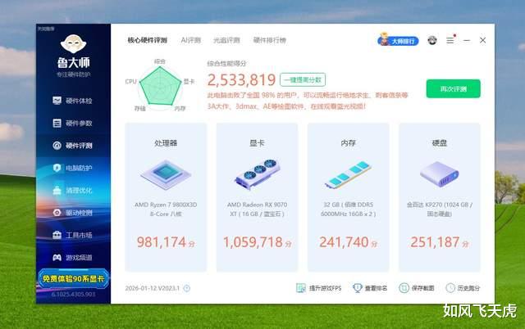Click the memory score 241,740
Image resolution: width=525 pixels, height=329 pixels.
[344, 242]
